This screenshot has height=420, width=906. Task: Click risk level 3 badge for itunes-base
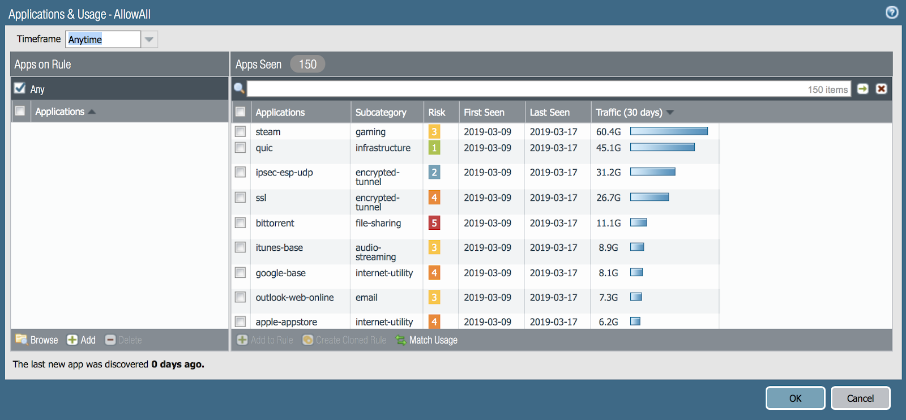pyautogui.click(x=434, y=247)
